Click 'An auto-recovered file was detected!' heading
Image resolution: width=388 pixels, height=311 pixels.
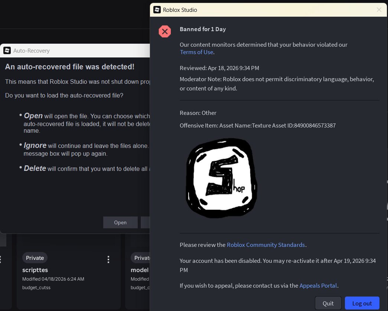(70, 67)
